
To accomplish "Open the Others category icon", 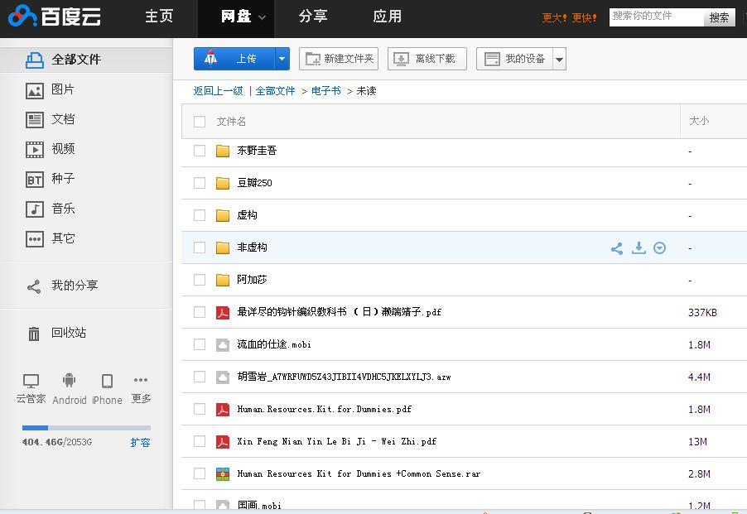I will coord(34,239).
